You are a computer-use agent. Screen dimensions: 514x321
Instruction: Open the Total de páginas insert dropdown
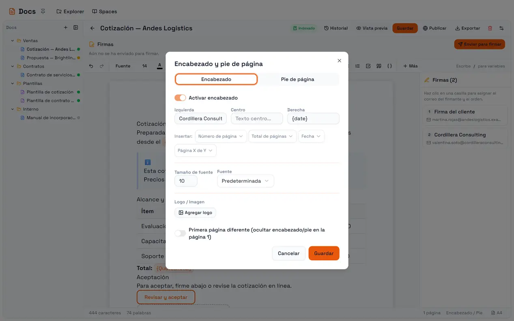(272, 136)
